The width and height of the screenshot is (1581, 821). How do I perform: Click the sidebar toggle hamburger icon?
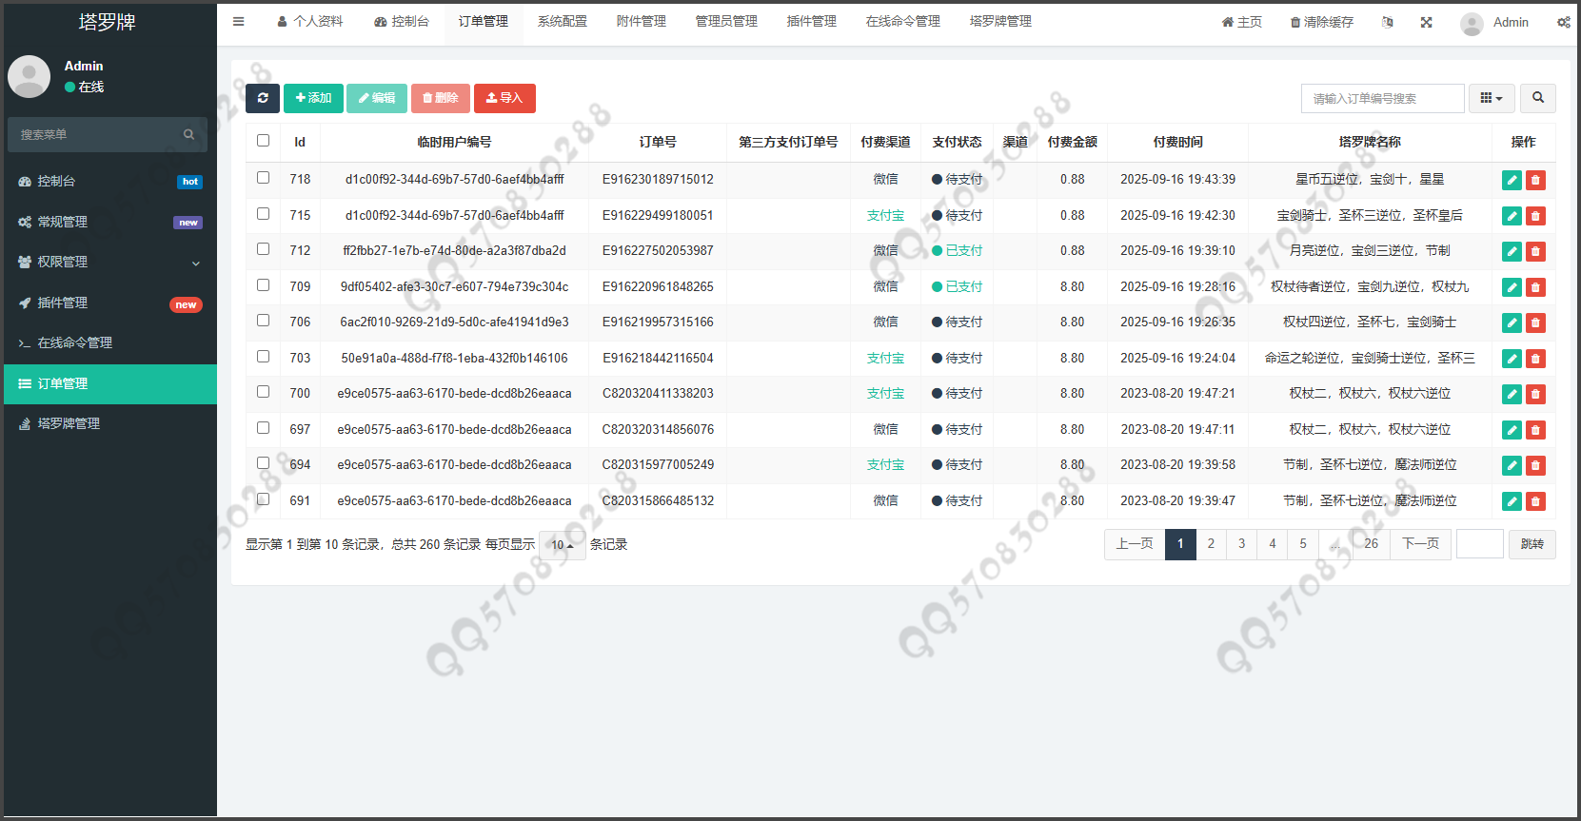[x=239, y=22]
